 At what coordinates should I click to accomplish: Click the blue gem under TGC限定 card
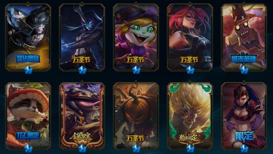28,148
